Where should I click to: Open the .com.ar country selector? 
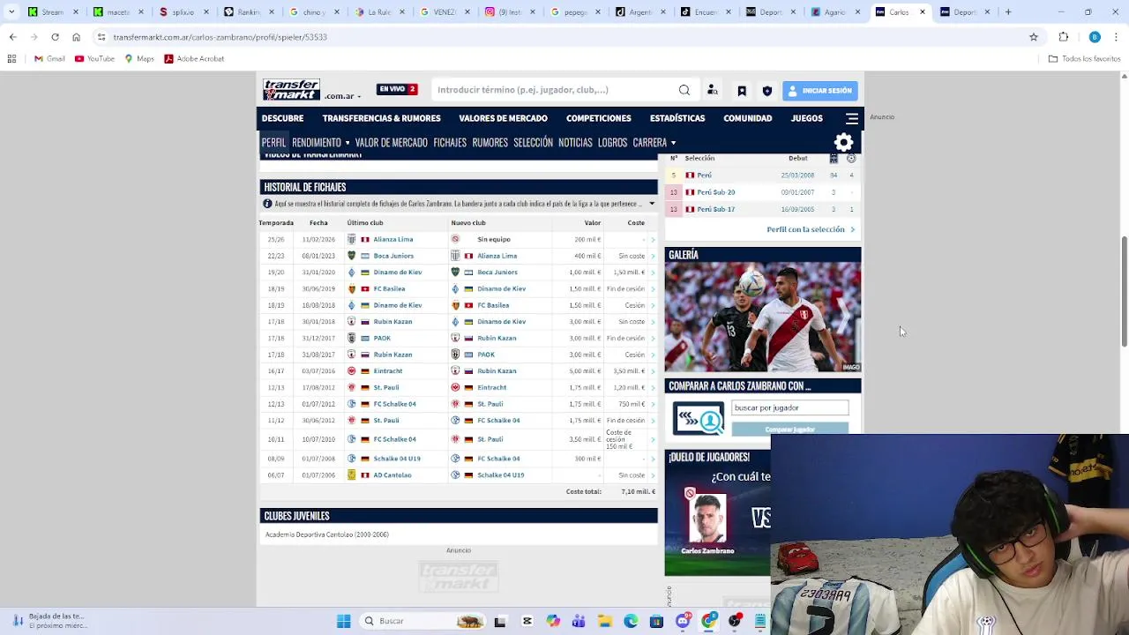pyautogui.click(x=342, y=95)
